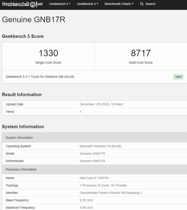This screenshot has height=210, width=187.
Task: Click the Views count value 1
Action: click(x=81, y=112)
